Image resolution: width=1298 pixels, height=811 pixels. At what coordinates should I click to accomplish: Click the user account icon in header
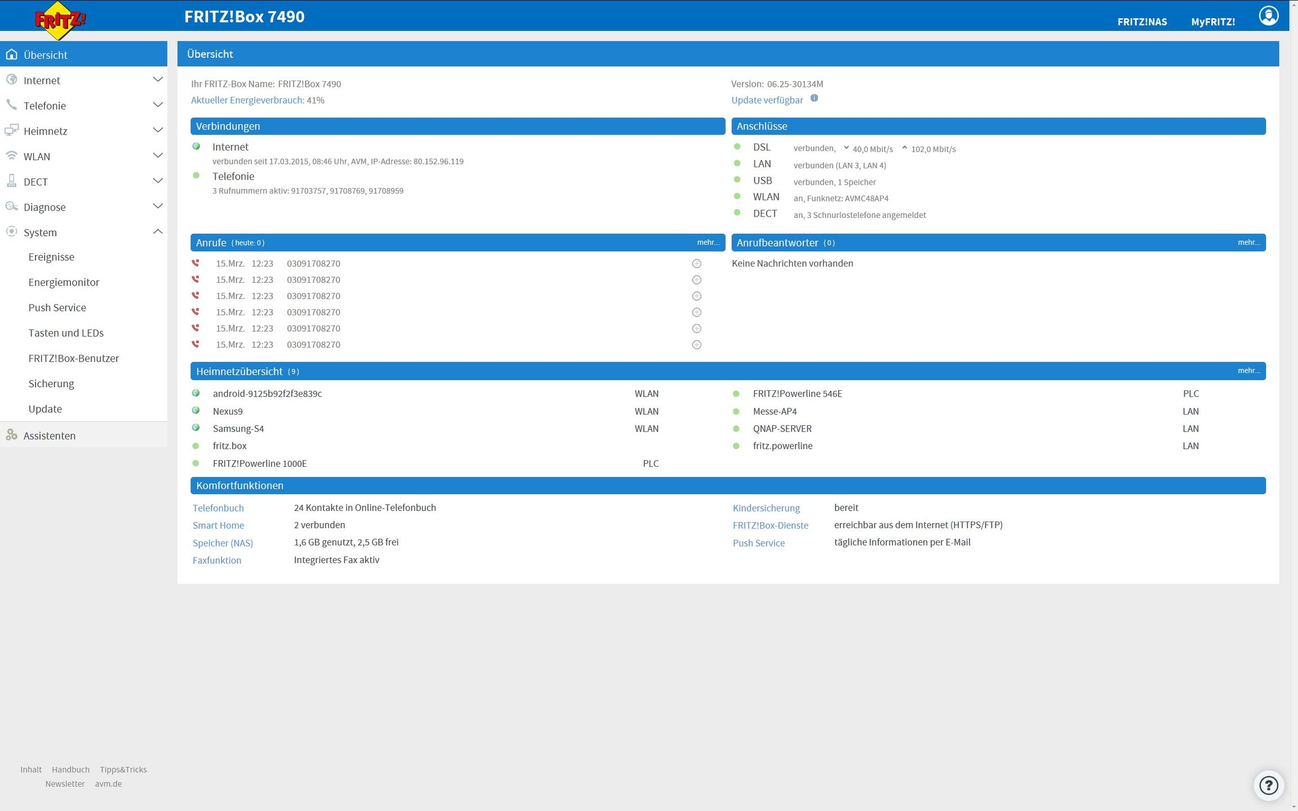pyautogui.click(x=1268, y=16)
